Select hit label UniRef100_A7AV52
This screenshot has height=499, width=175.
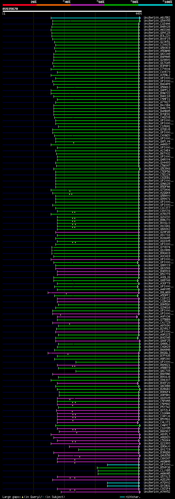pos(157,492)
